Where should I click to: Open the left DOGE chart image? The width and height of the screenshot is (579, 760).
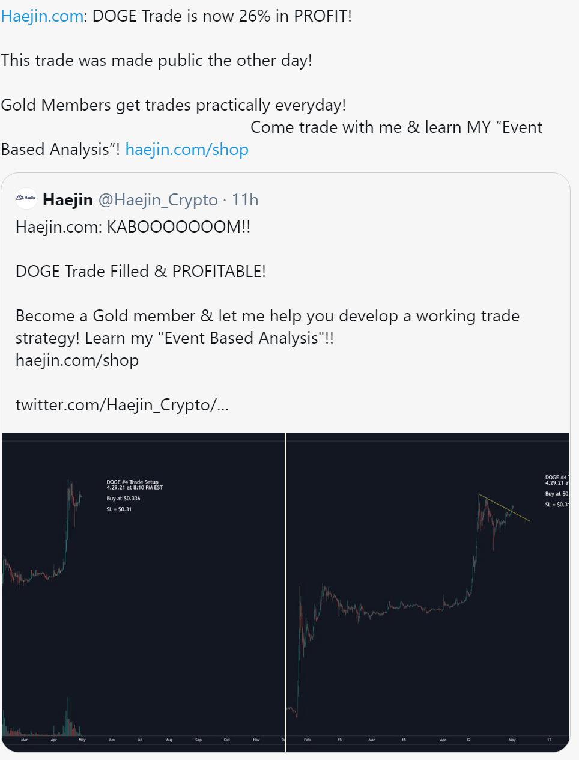[143, 592]
